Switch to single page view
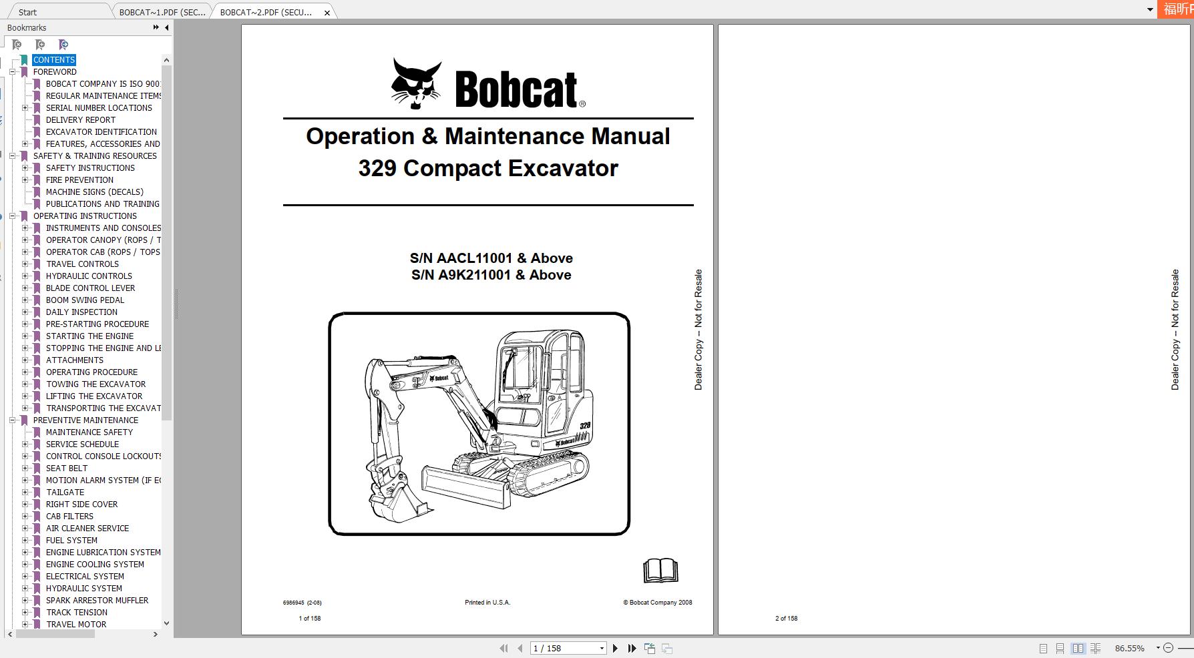 click(x=1043, y=647)
